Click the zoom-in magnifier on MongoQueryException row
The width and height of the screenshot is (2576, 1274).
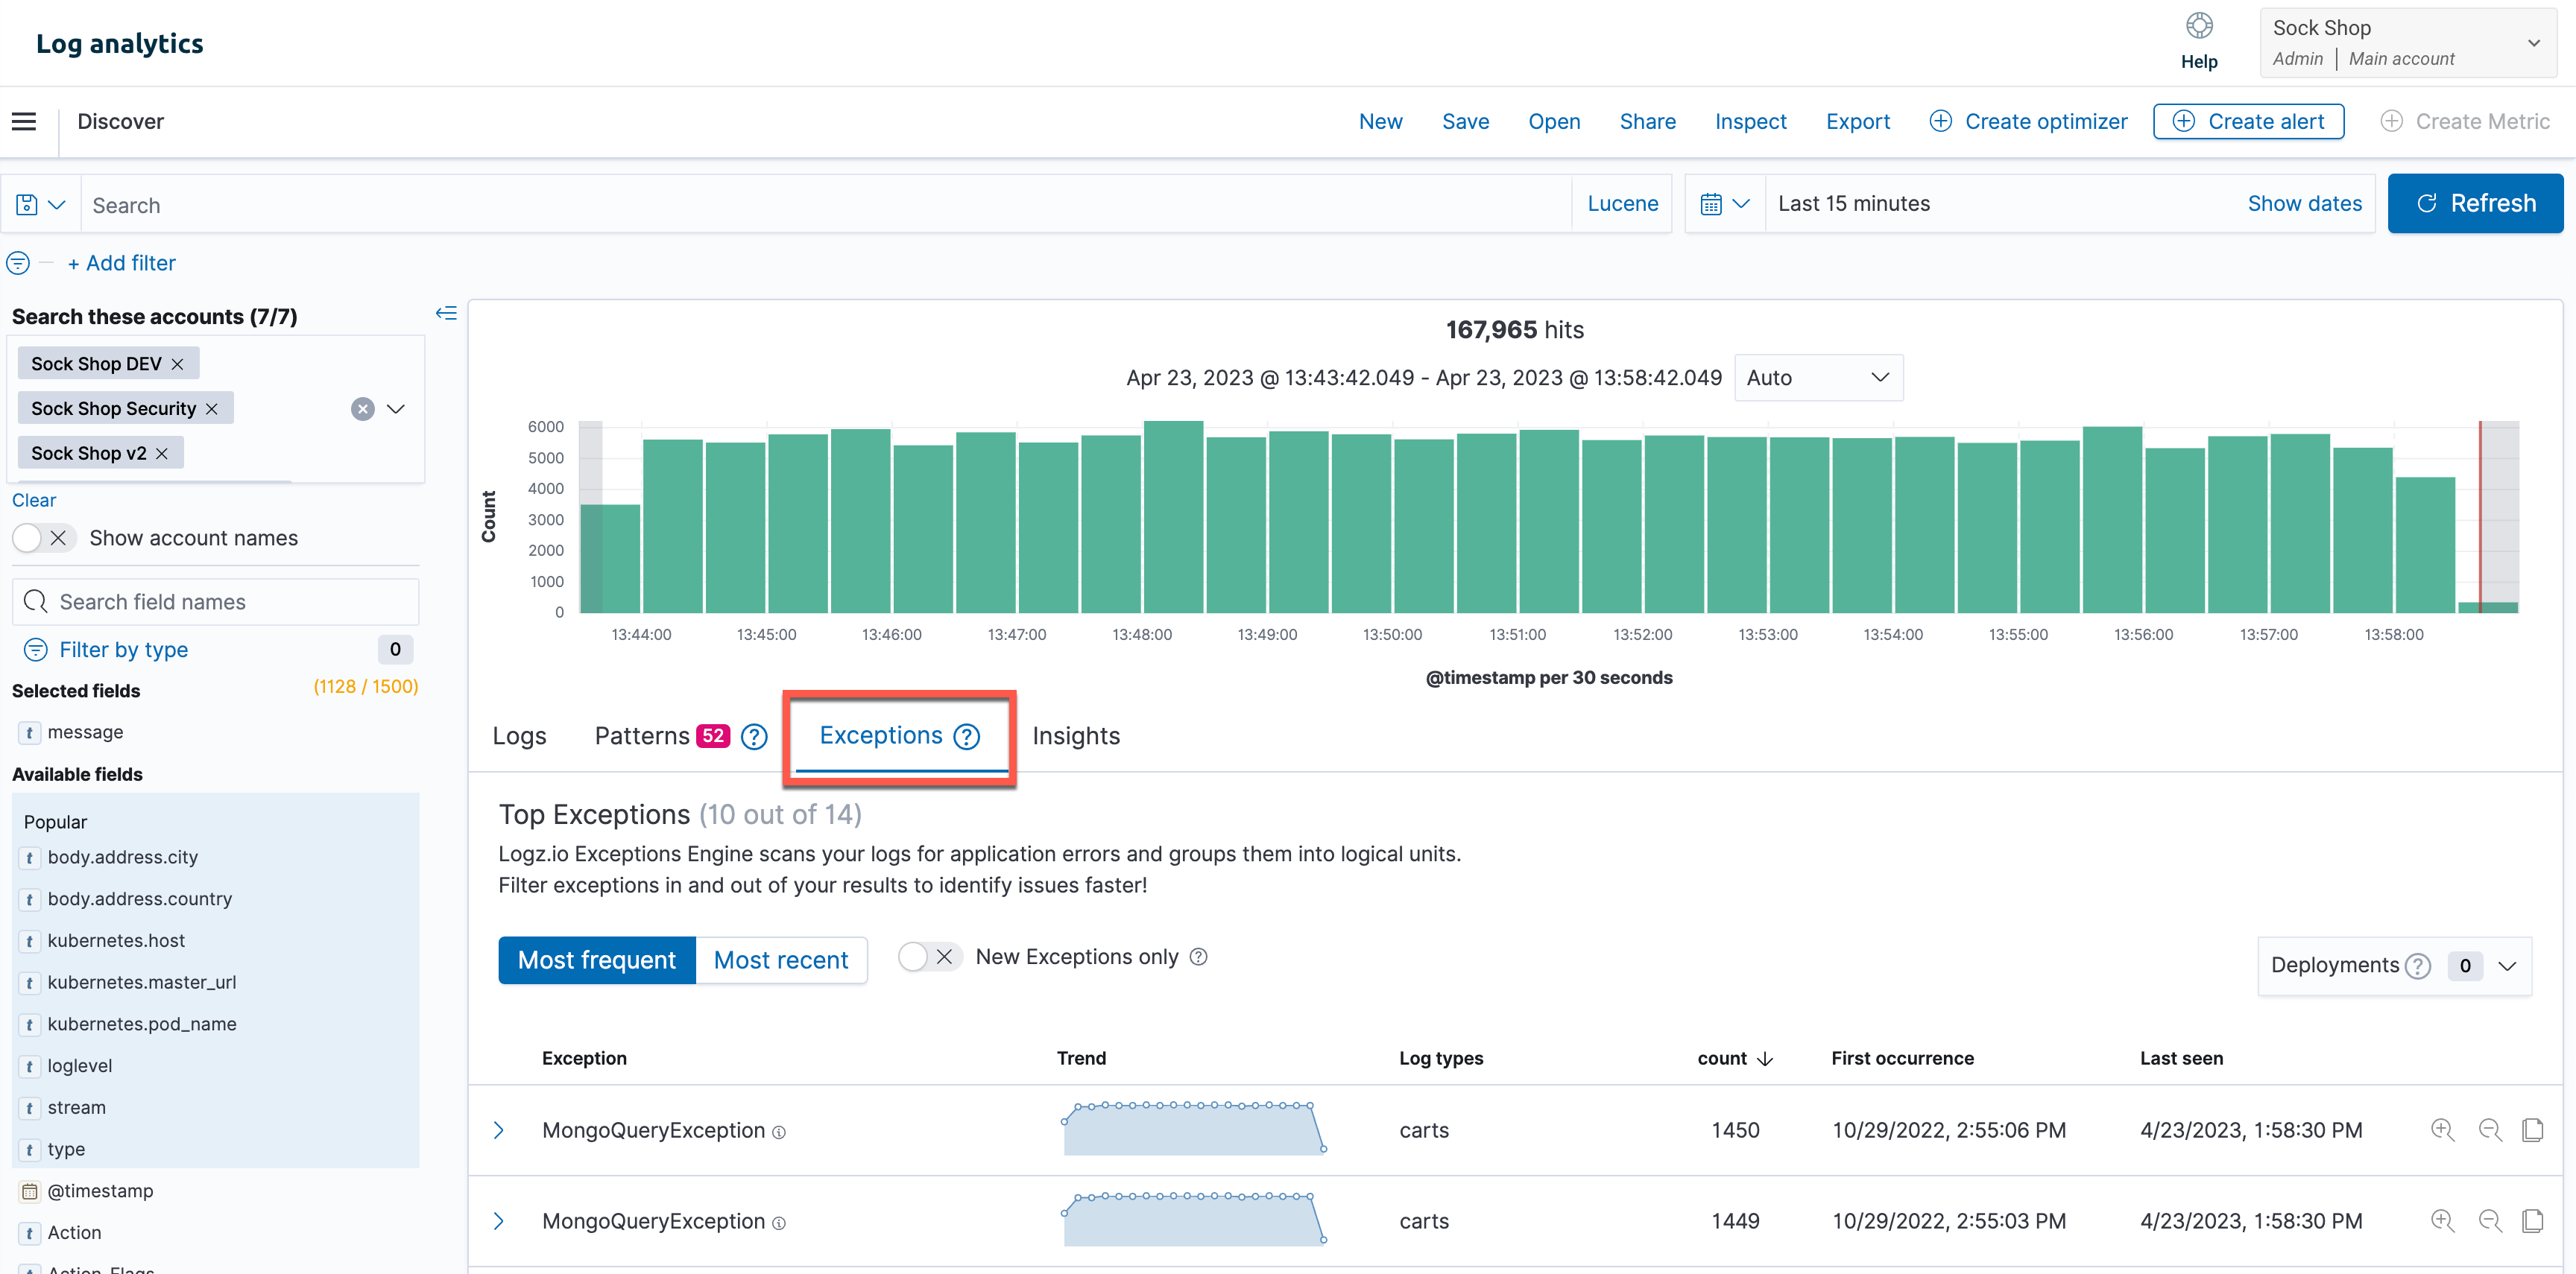2443,1130
